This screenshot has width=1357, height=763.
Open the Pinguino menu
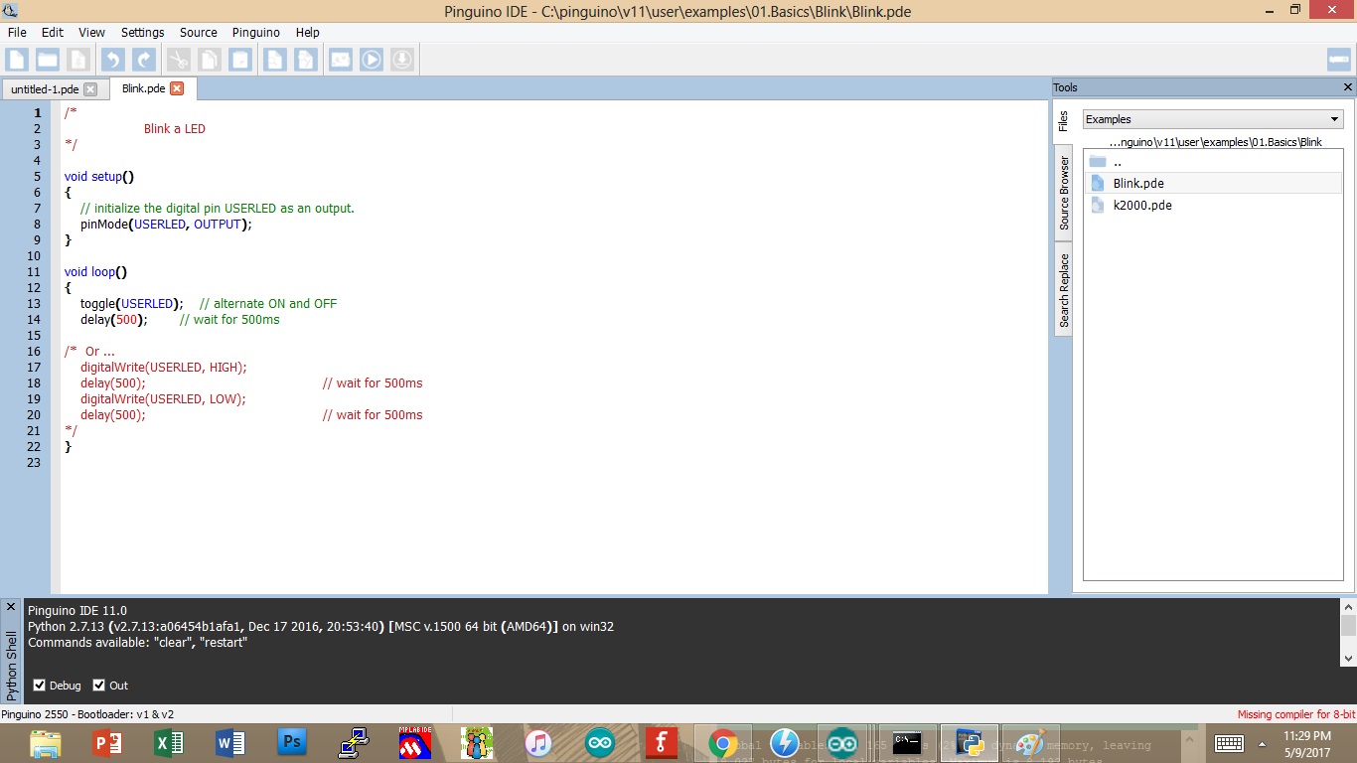tap(255, 33)
